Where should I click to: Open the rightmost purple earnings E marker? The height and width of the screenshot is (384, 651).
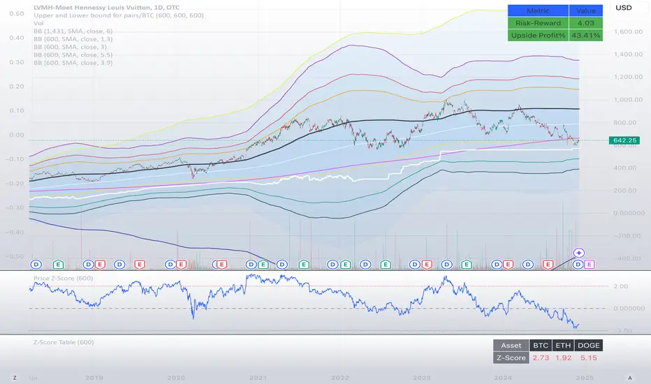pos(590,265)
